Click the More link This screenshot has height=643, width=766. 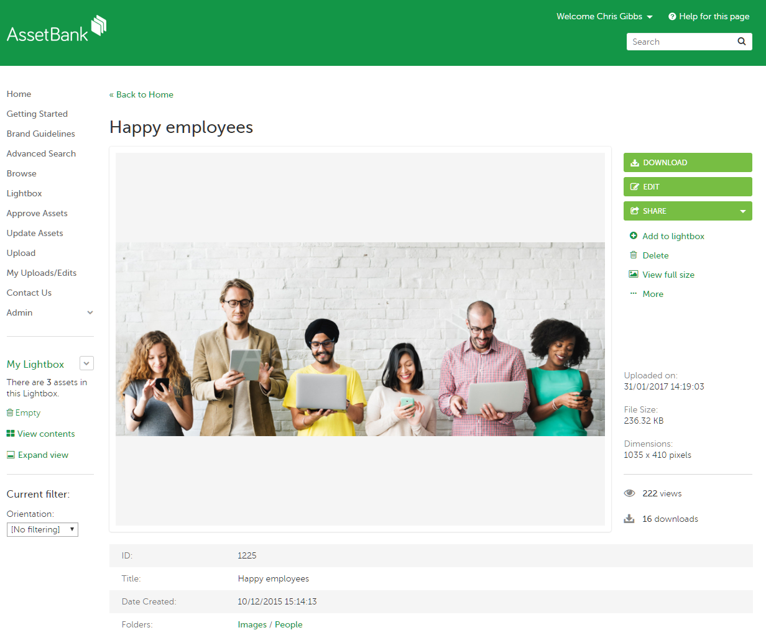(x=653, y=294)
